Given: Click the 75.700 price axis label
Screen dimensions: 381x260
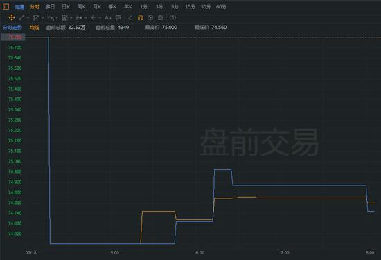Looking at the screenshot, I should coord(15,48).
